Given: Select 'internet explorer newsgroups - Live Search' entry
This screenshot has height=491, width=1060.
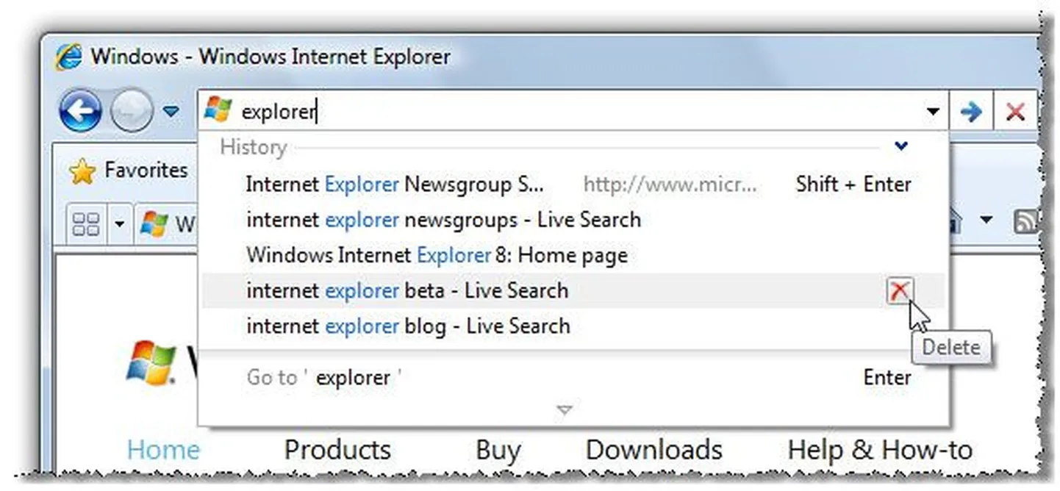Looking at the screenshot, I should coord(573,220).
